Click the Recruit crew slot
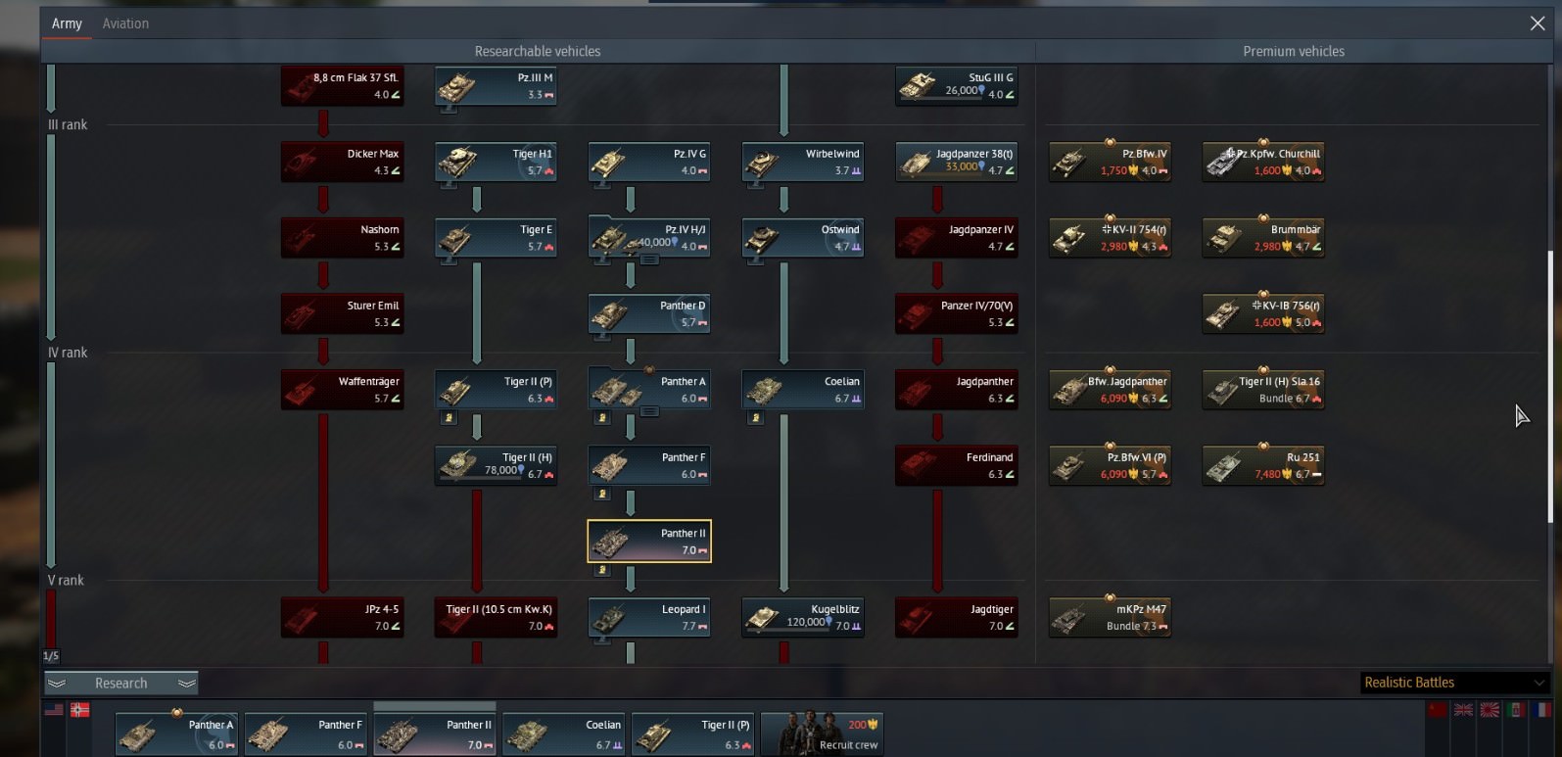Viewport: 1562px width, 757px height. coord(823,734)
